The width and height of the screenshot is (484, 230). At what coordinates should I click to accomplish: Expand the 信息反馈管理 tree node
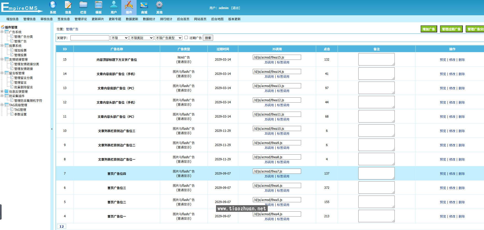(2, 91)
